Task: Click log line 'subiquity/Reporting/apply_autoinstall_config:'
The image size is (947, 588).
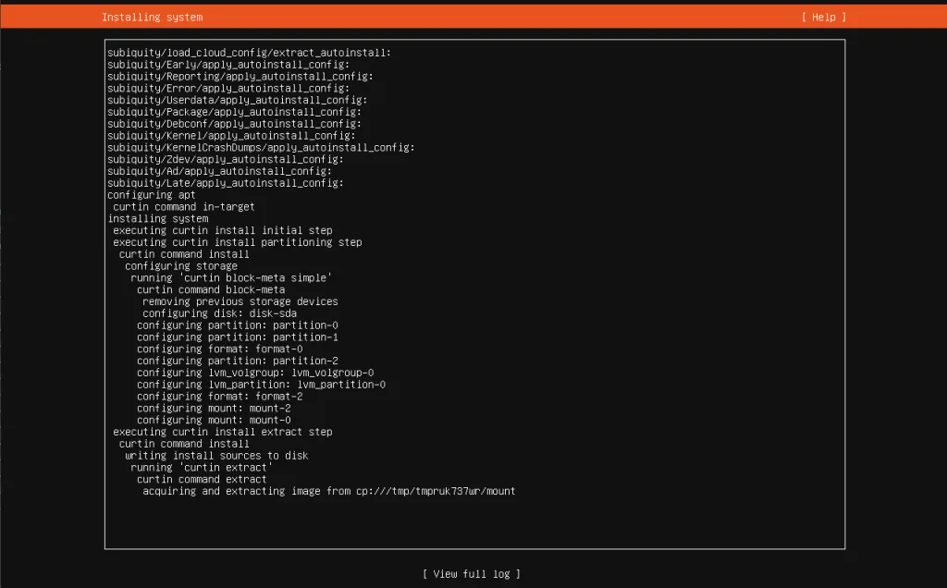Action: pos(240,77)
